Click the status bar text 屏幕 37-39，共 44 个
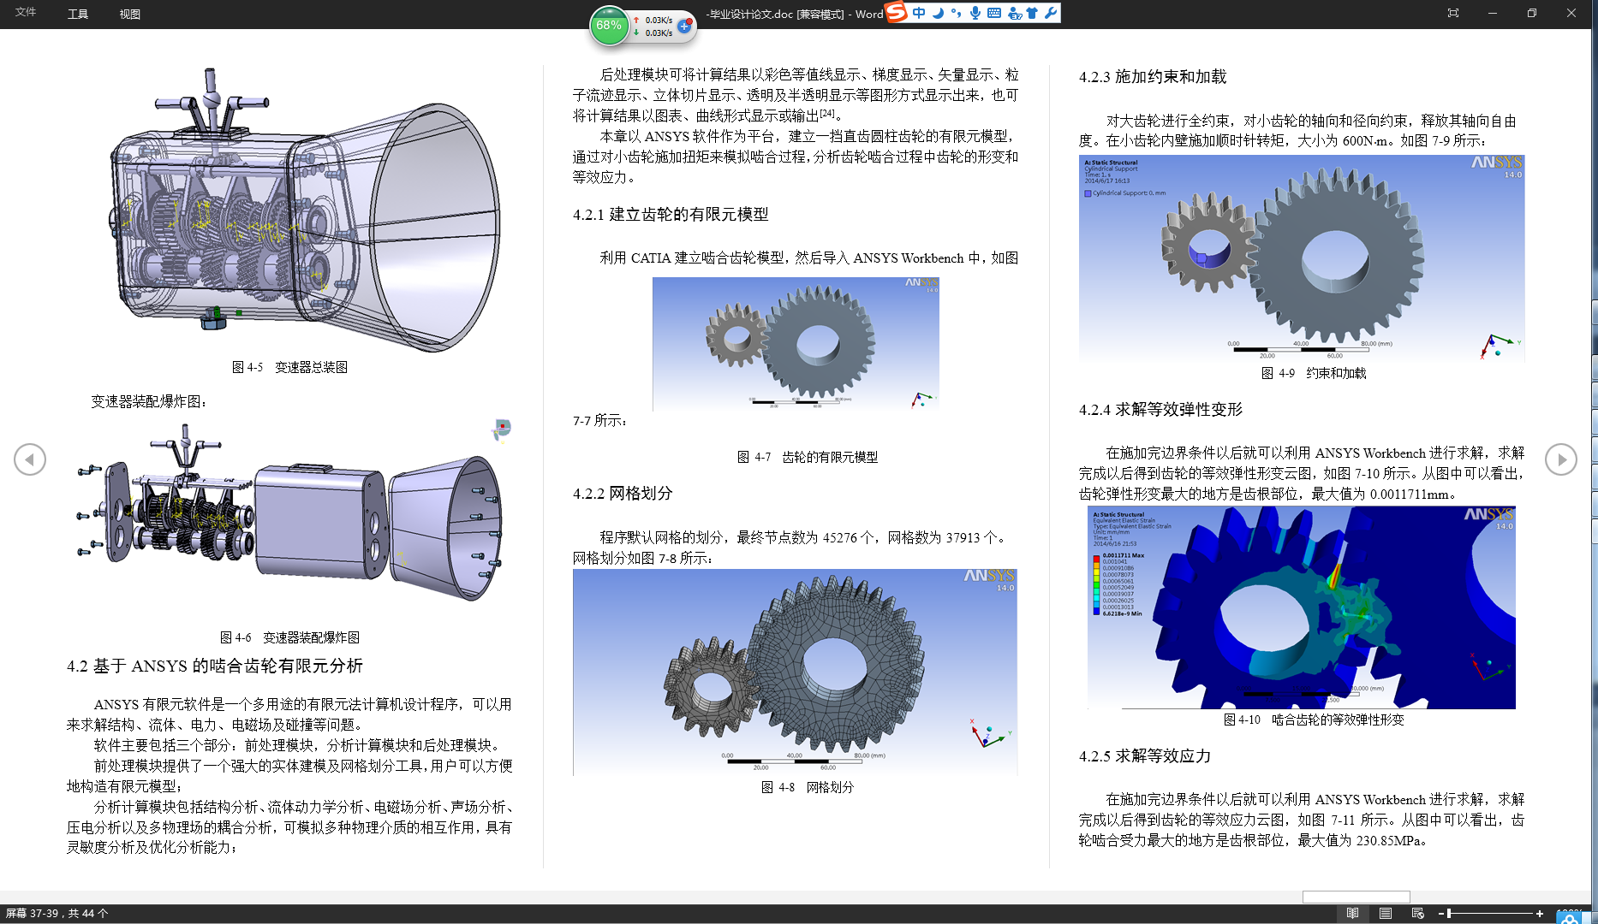 point(57,913)
